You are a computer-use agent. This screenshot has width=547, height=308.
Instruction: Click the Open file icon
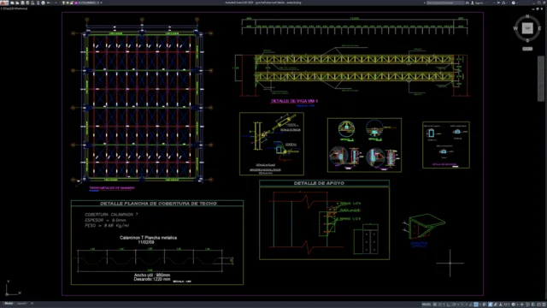tap(17, 3)
